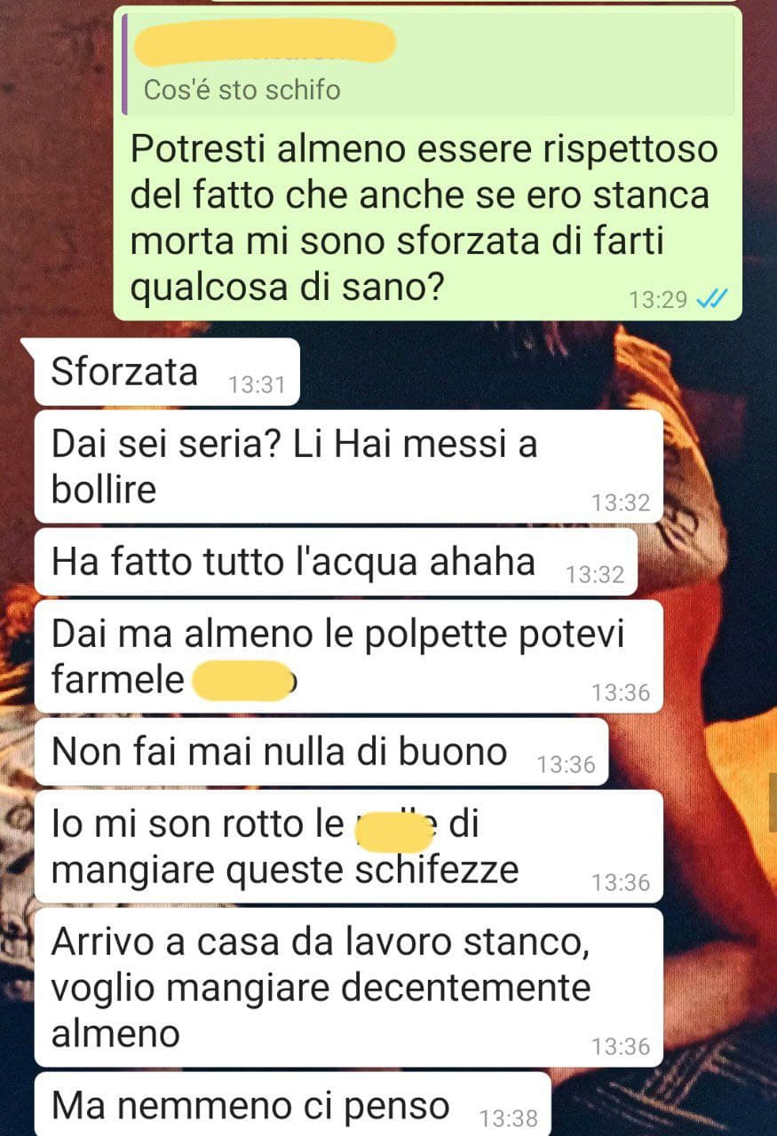Tap the blue double-check read receipt
Image resolution: width=777 pixels, height=1136 pixels.
[x=711, y=300]
